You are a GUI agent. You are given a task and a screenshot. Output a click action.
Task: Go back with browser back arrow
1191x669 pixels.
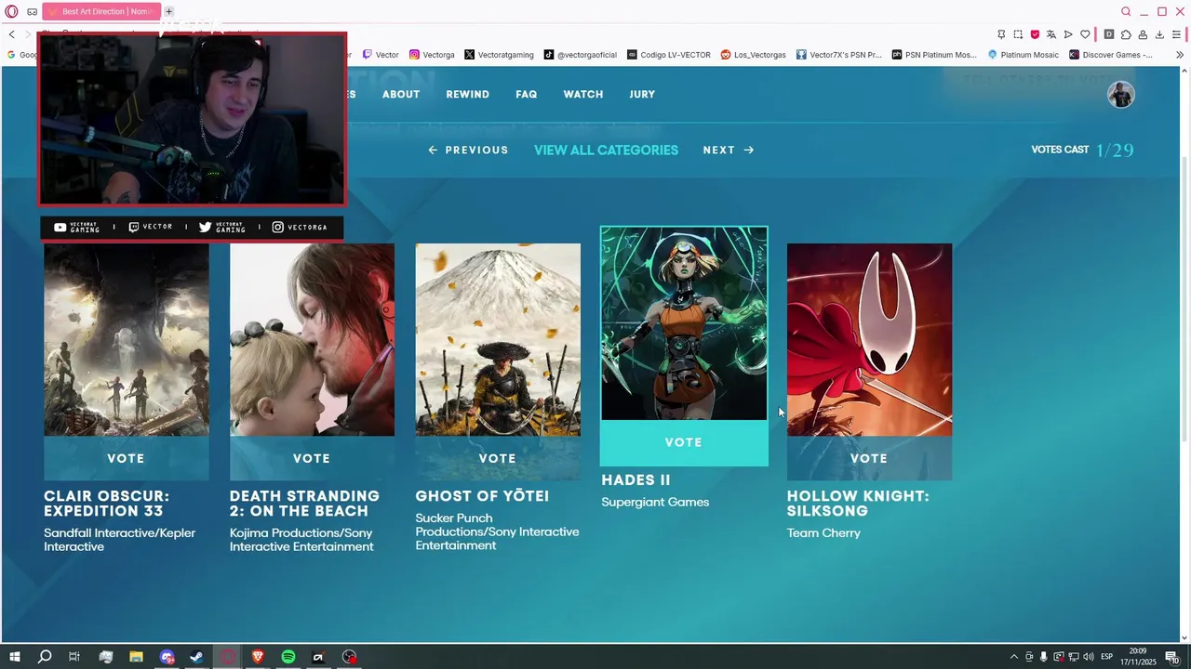pyautogui.click(x=11, y=34)
